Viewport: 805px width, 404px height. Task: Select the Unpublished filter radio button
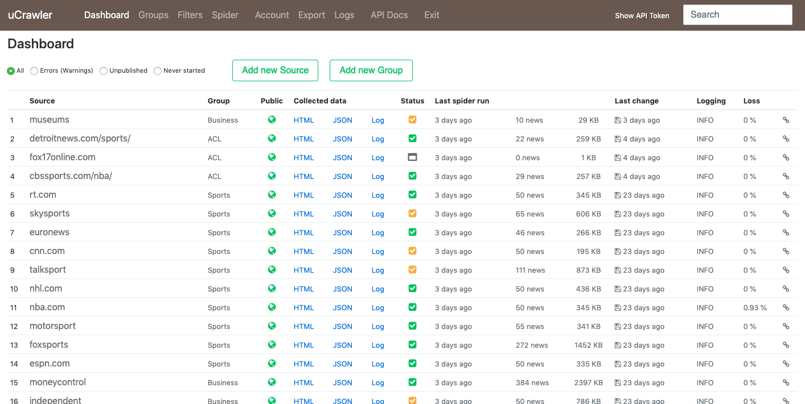[x=104, y=71]
